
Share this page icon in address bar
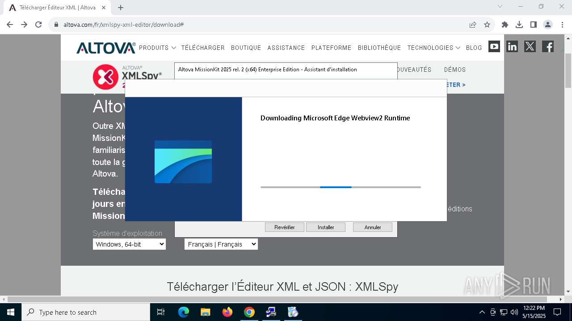(473, 25)
